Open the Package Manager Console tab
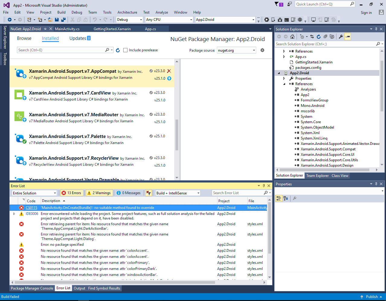 coord(32,288)
